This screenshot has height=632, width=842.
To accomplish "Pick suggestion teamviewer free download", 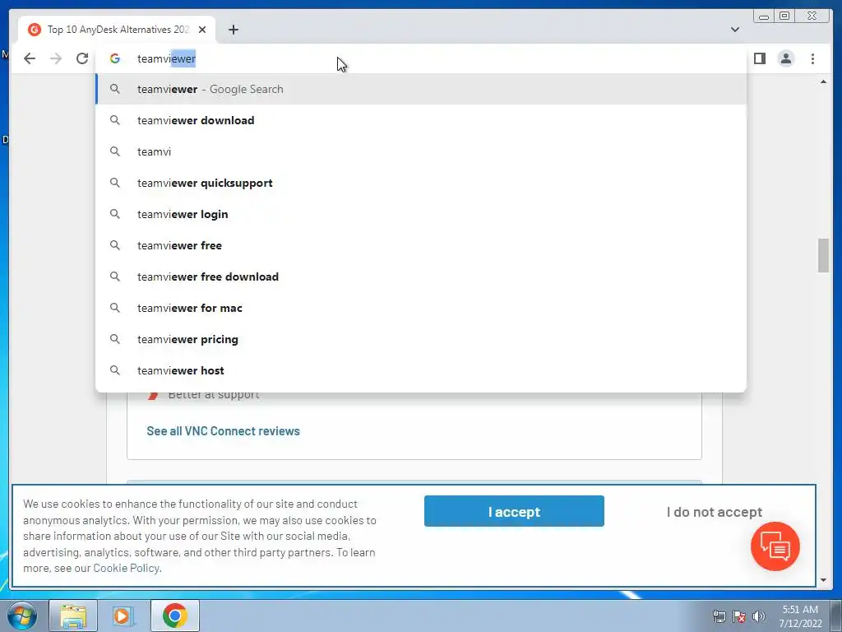I will coord(421,276).
